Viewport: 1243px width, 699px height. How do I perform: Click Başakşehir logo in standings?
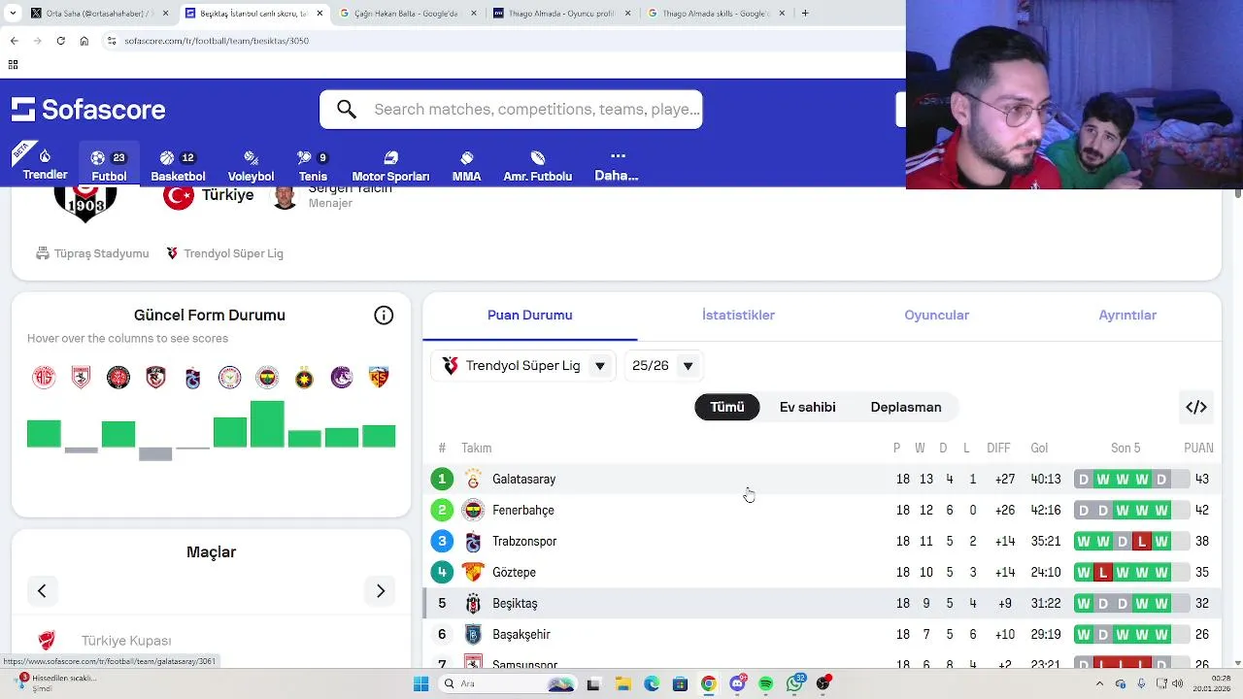(x=473, y=634)
